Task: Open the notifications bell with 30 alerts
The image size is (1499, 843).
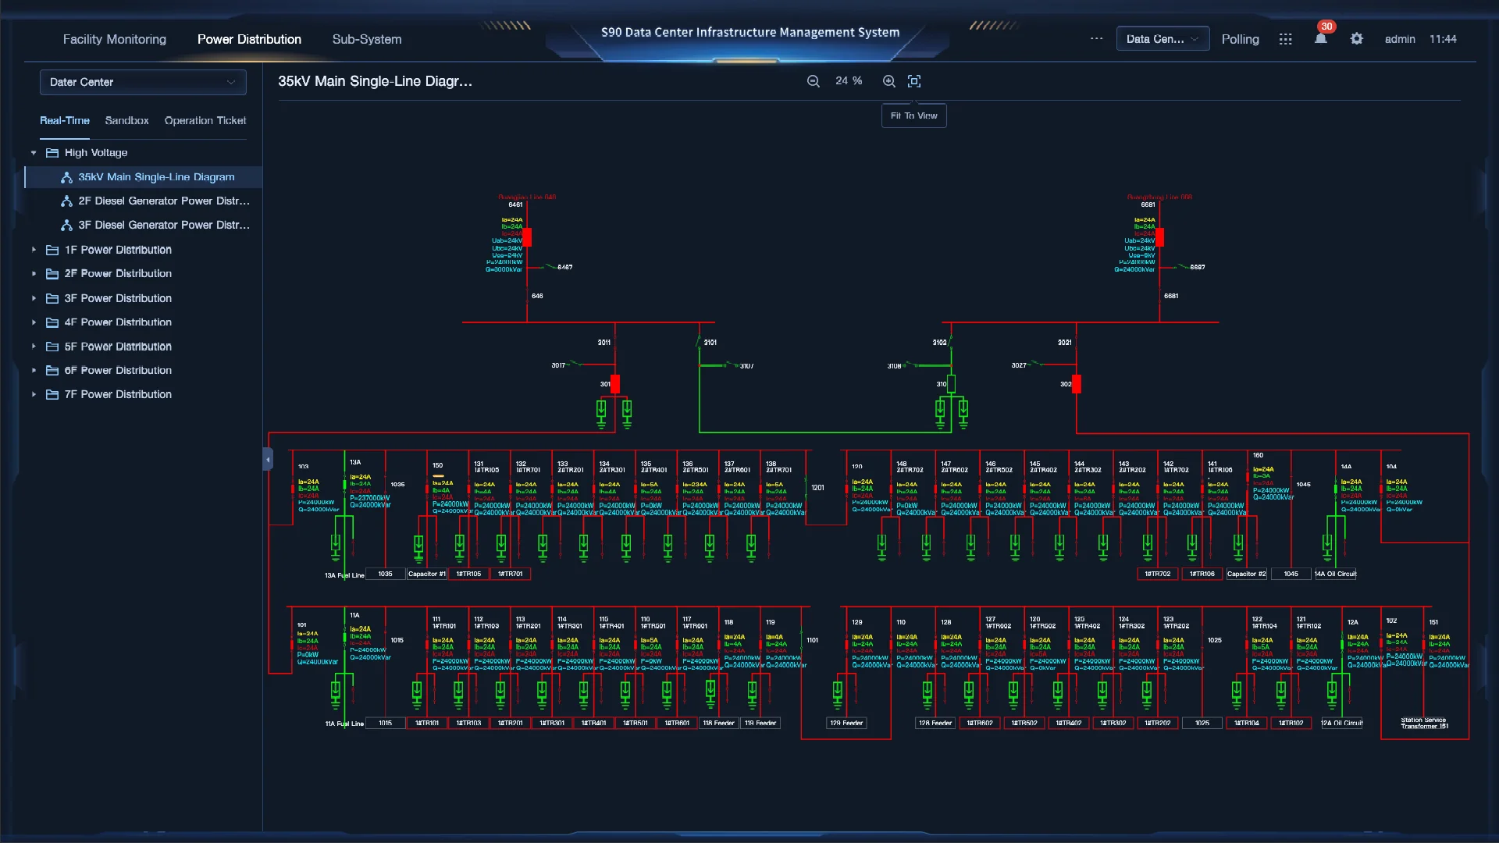Action: click(x=1320, y=39)
